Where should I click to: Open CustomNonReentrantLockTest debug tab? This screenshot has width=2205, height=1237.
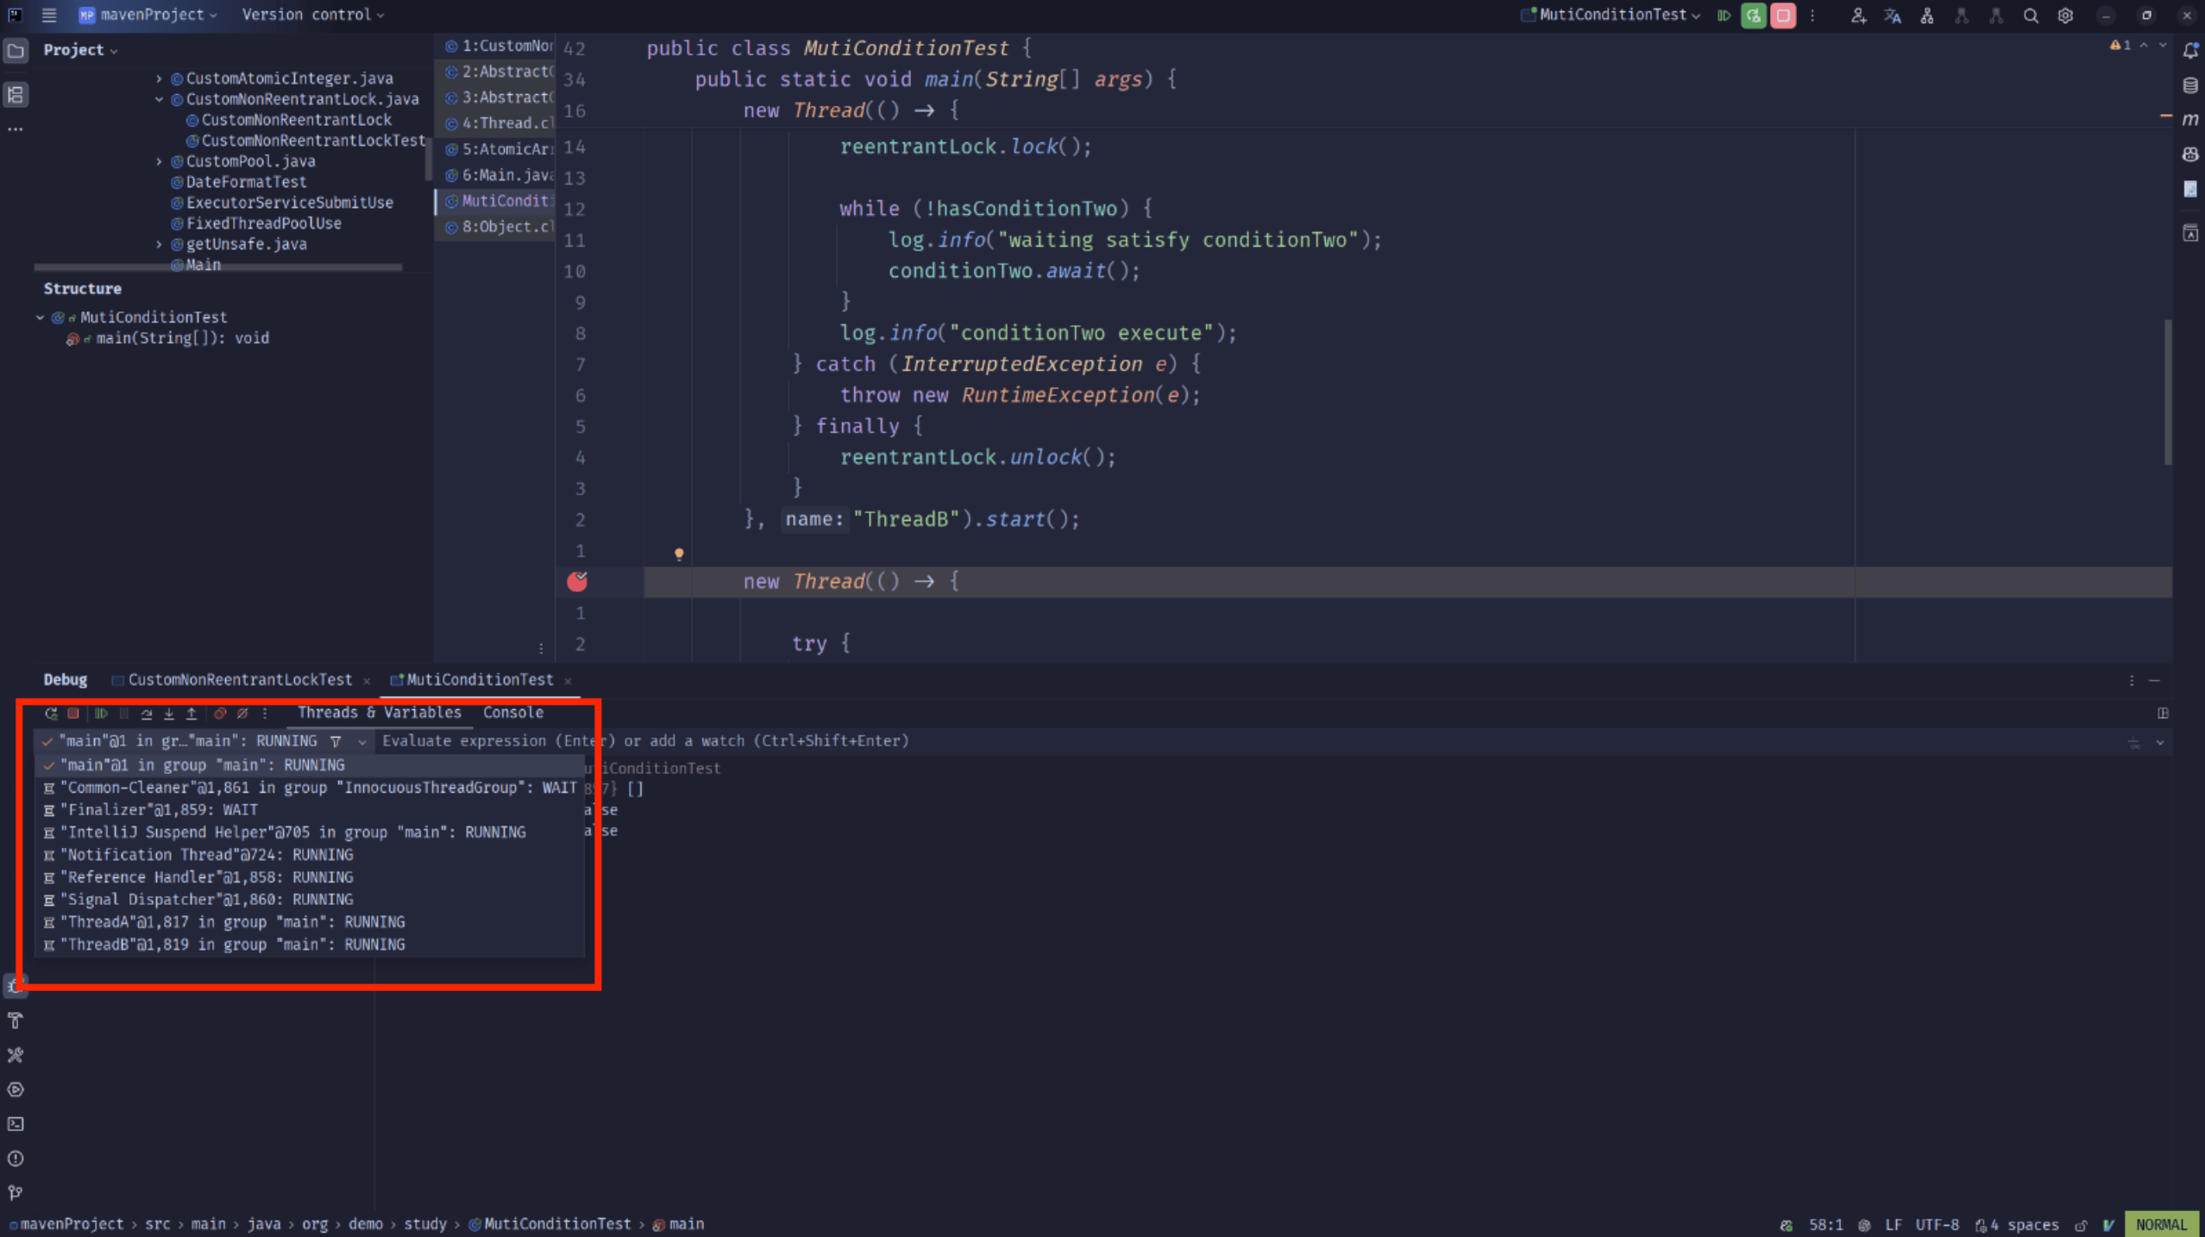240,680
